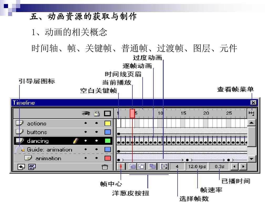Click the padlock lock all layers icon
The image size is (269, 202).
pyautogui.click(x=97, y=113)
